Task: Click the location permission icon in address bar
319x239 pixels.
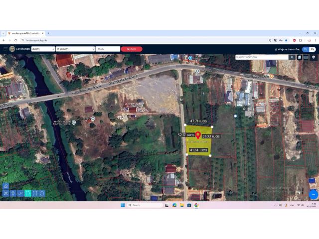Action: pyautogui.click(x=270, y=40)
